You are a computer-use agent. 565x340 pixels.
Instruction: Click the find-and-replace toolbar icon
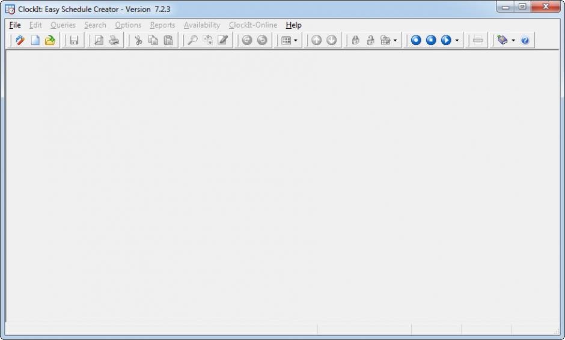207,40
